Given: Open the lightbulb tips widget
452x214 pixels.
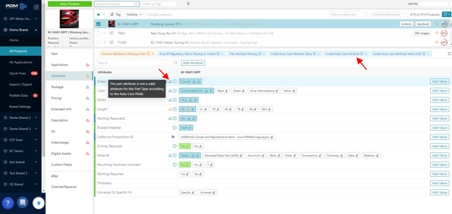Looking at the screenshot, I should point(39,203).
